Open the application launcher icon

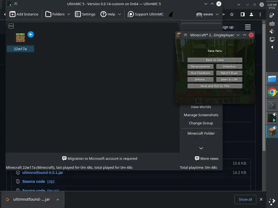click(x=272, y=201)
